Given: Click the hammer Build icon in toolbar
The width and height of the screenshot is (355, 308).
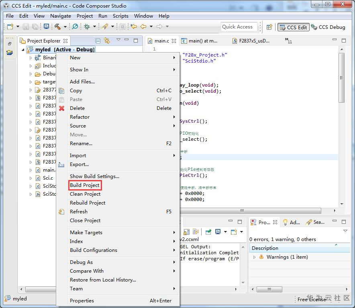Looking at the screenshot, I should 57,27.
